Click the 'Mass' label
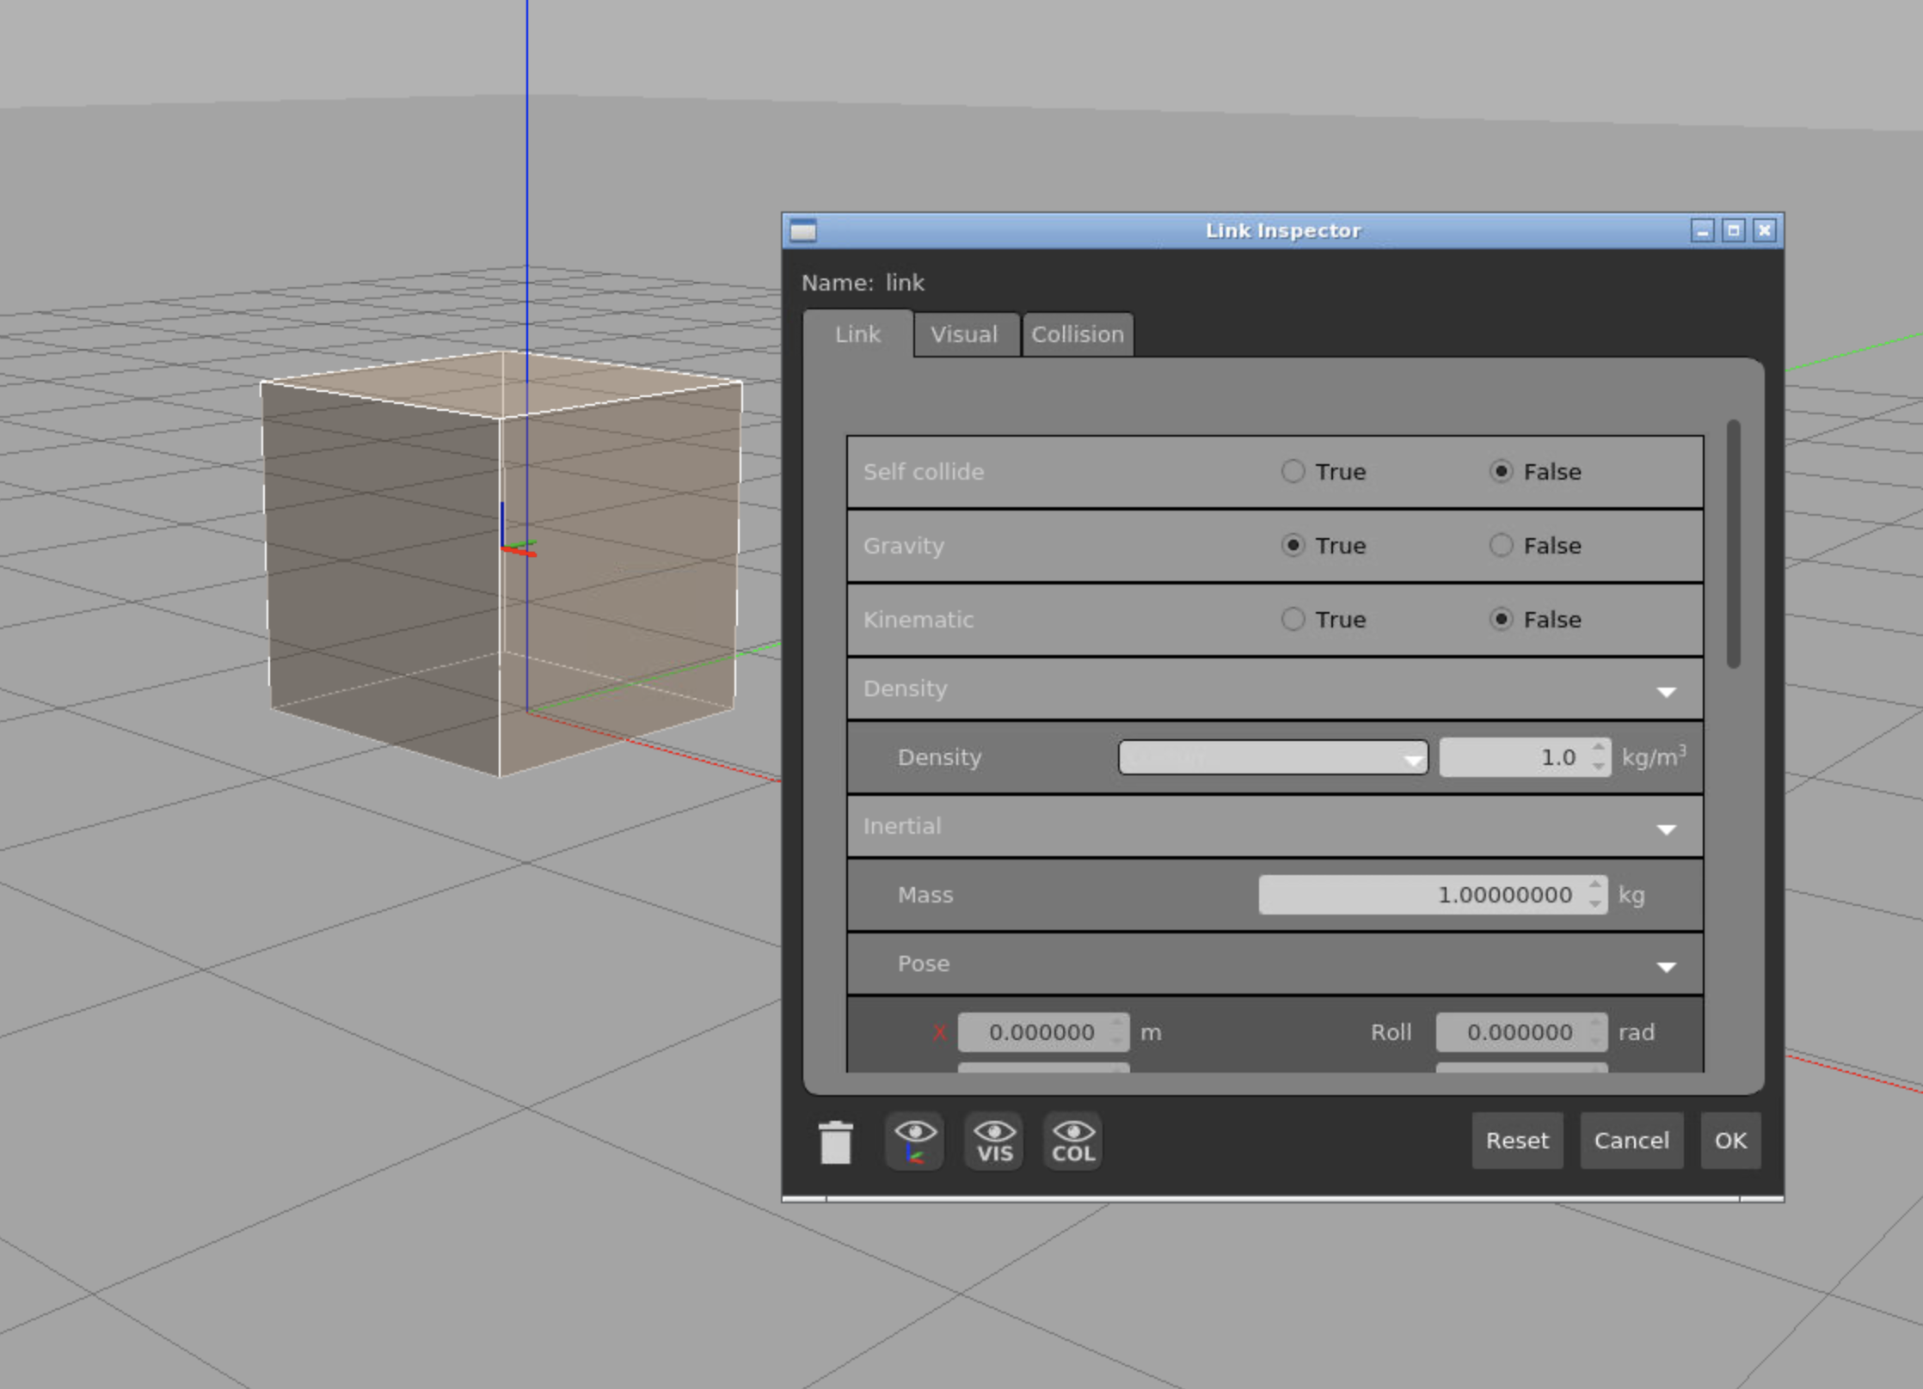This screenshot has height=1389, width=1923. click(x=925, y=895)
